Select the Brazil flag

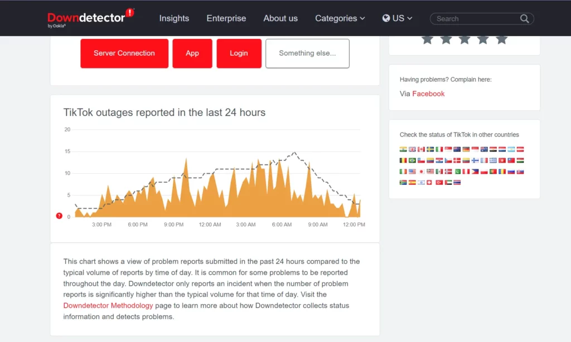[x=412, y=160]
